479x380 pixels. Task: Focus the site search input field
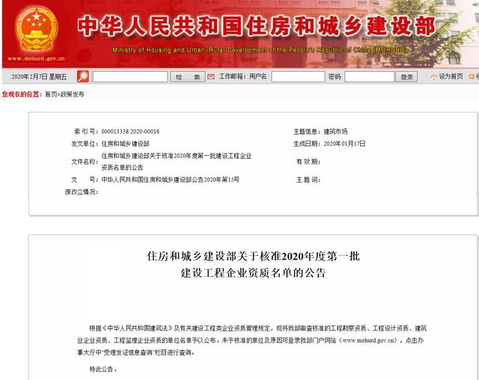(130, 76)
